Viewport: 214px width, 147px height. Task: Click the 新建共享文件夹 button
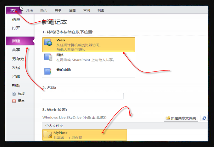[181, 118]
